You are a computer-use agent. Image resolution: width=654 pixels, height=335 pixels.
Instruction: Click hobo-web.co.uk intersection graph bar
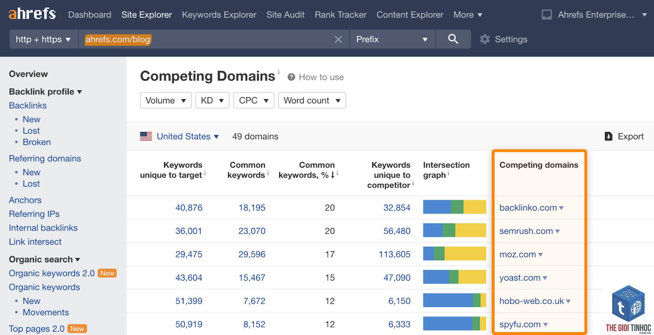point(455,301)
